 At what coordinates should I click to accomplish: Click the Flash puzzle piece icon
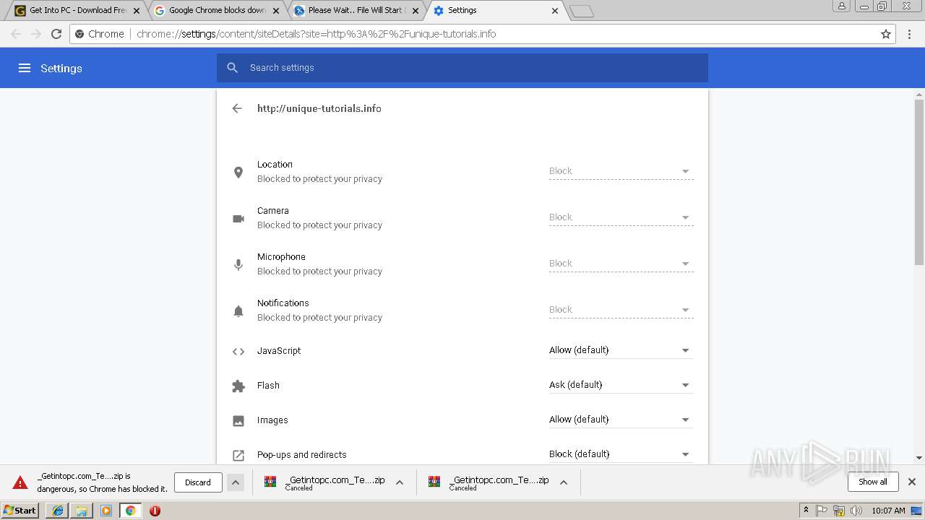click(238, 386)
